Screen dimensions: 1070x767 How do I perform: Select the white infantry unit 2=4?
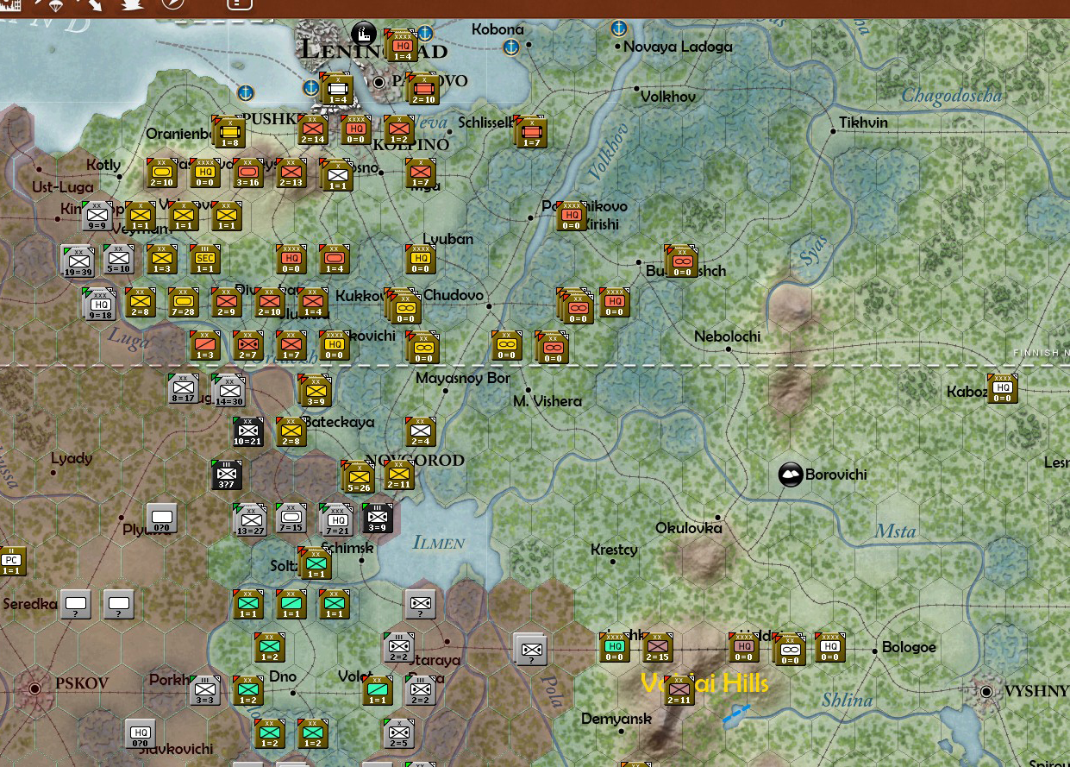click(x=420, y=431)
